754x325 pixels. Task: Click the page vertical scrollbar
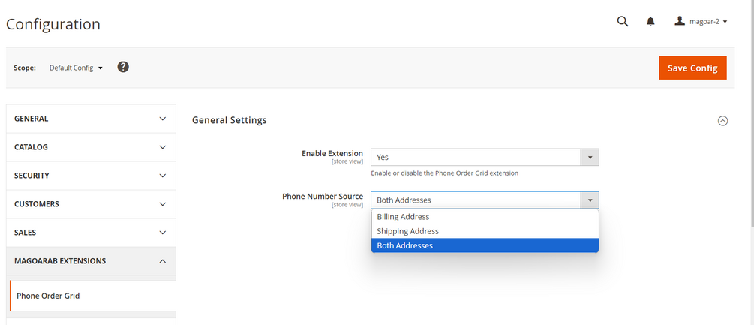coord(750,113)
